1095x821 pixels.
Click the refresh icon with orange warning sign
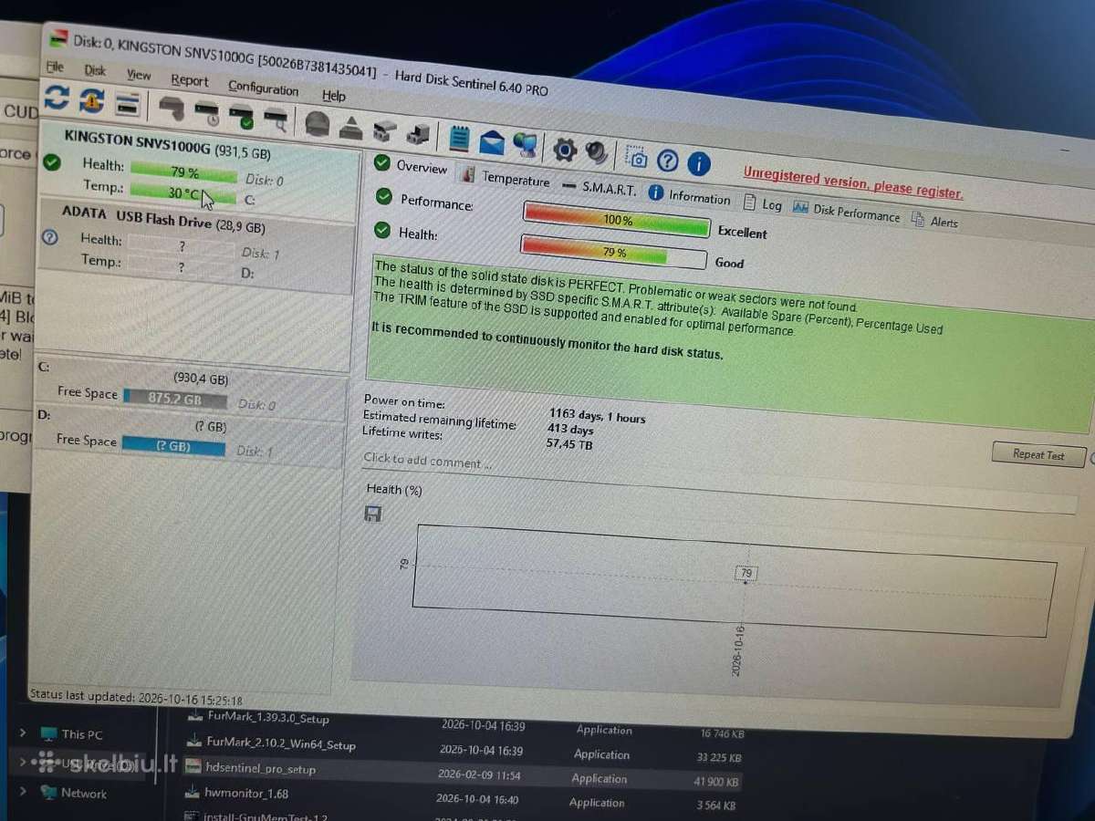coord(91,101)
